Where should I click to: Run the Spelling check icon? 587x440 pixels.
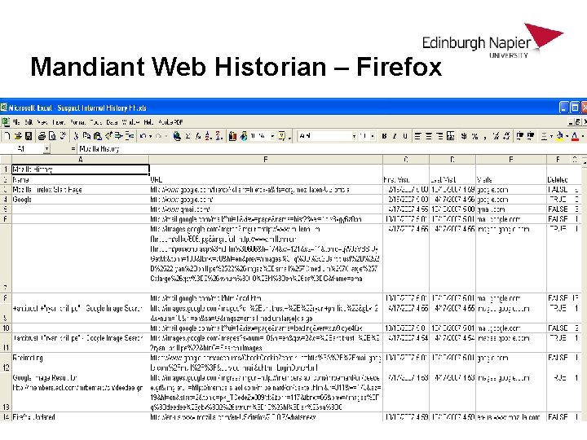tap(63, 136)
